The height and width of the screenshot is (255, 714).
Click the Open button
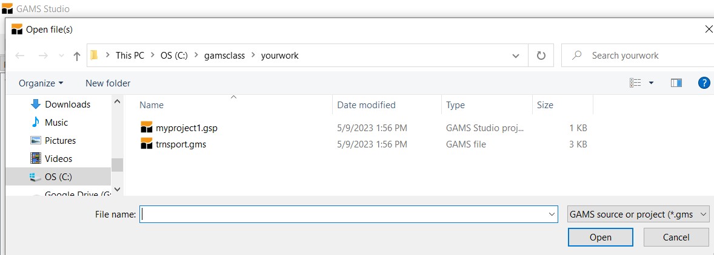pyautogui.click(x=600, y=237)
